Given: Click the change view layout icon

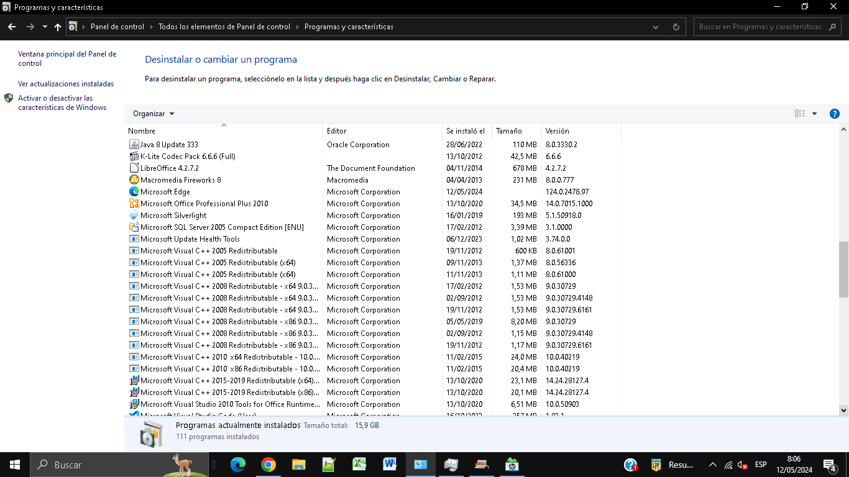Looking at the screenshot, I should [x=800, y=114].
